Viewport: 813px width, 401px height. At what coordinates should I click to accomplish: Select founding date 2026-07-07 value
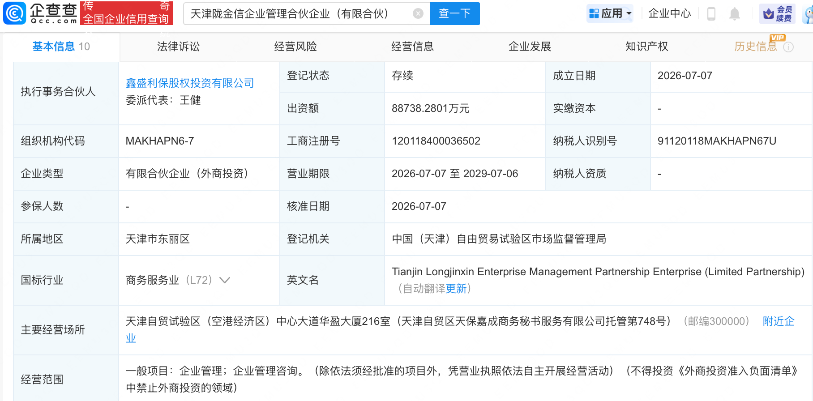pos(685,76)
